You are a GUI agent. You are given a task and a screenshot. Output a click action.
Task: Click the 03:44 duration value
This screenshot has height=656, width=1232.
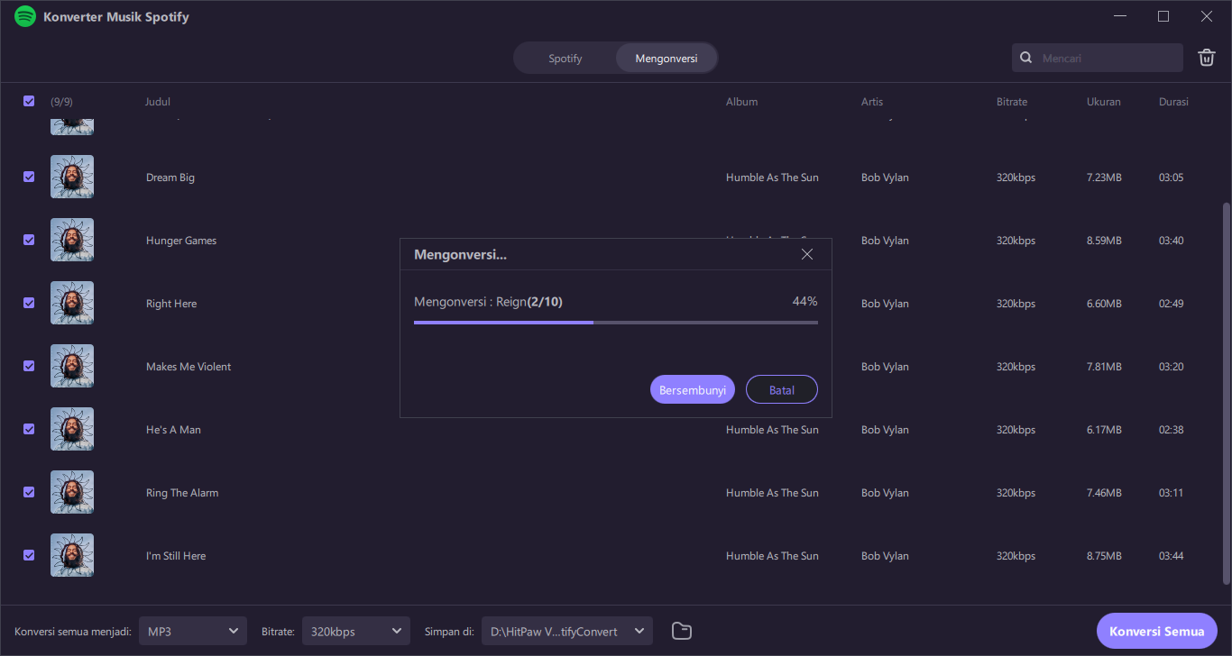click(1171, 556)
